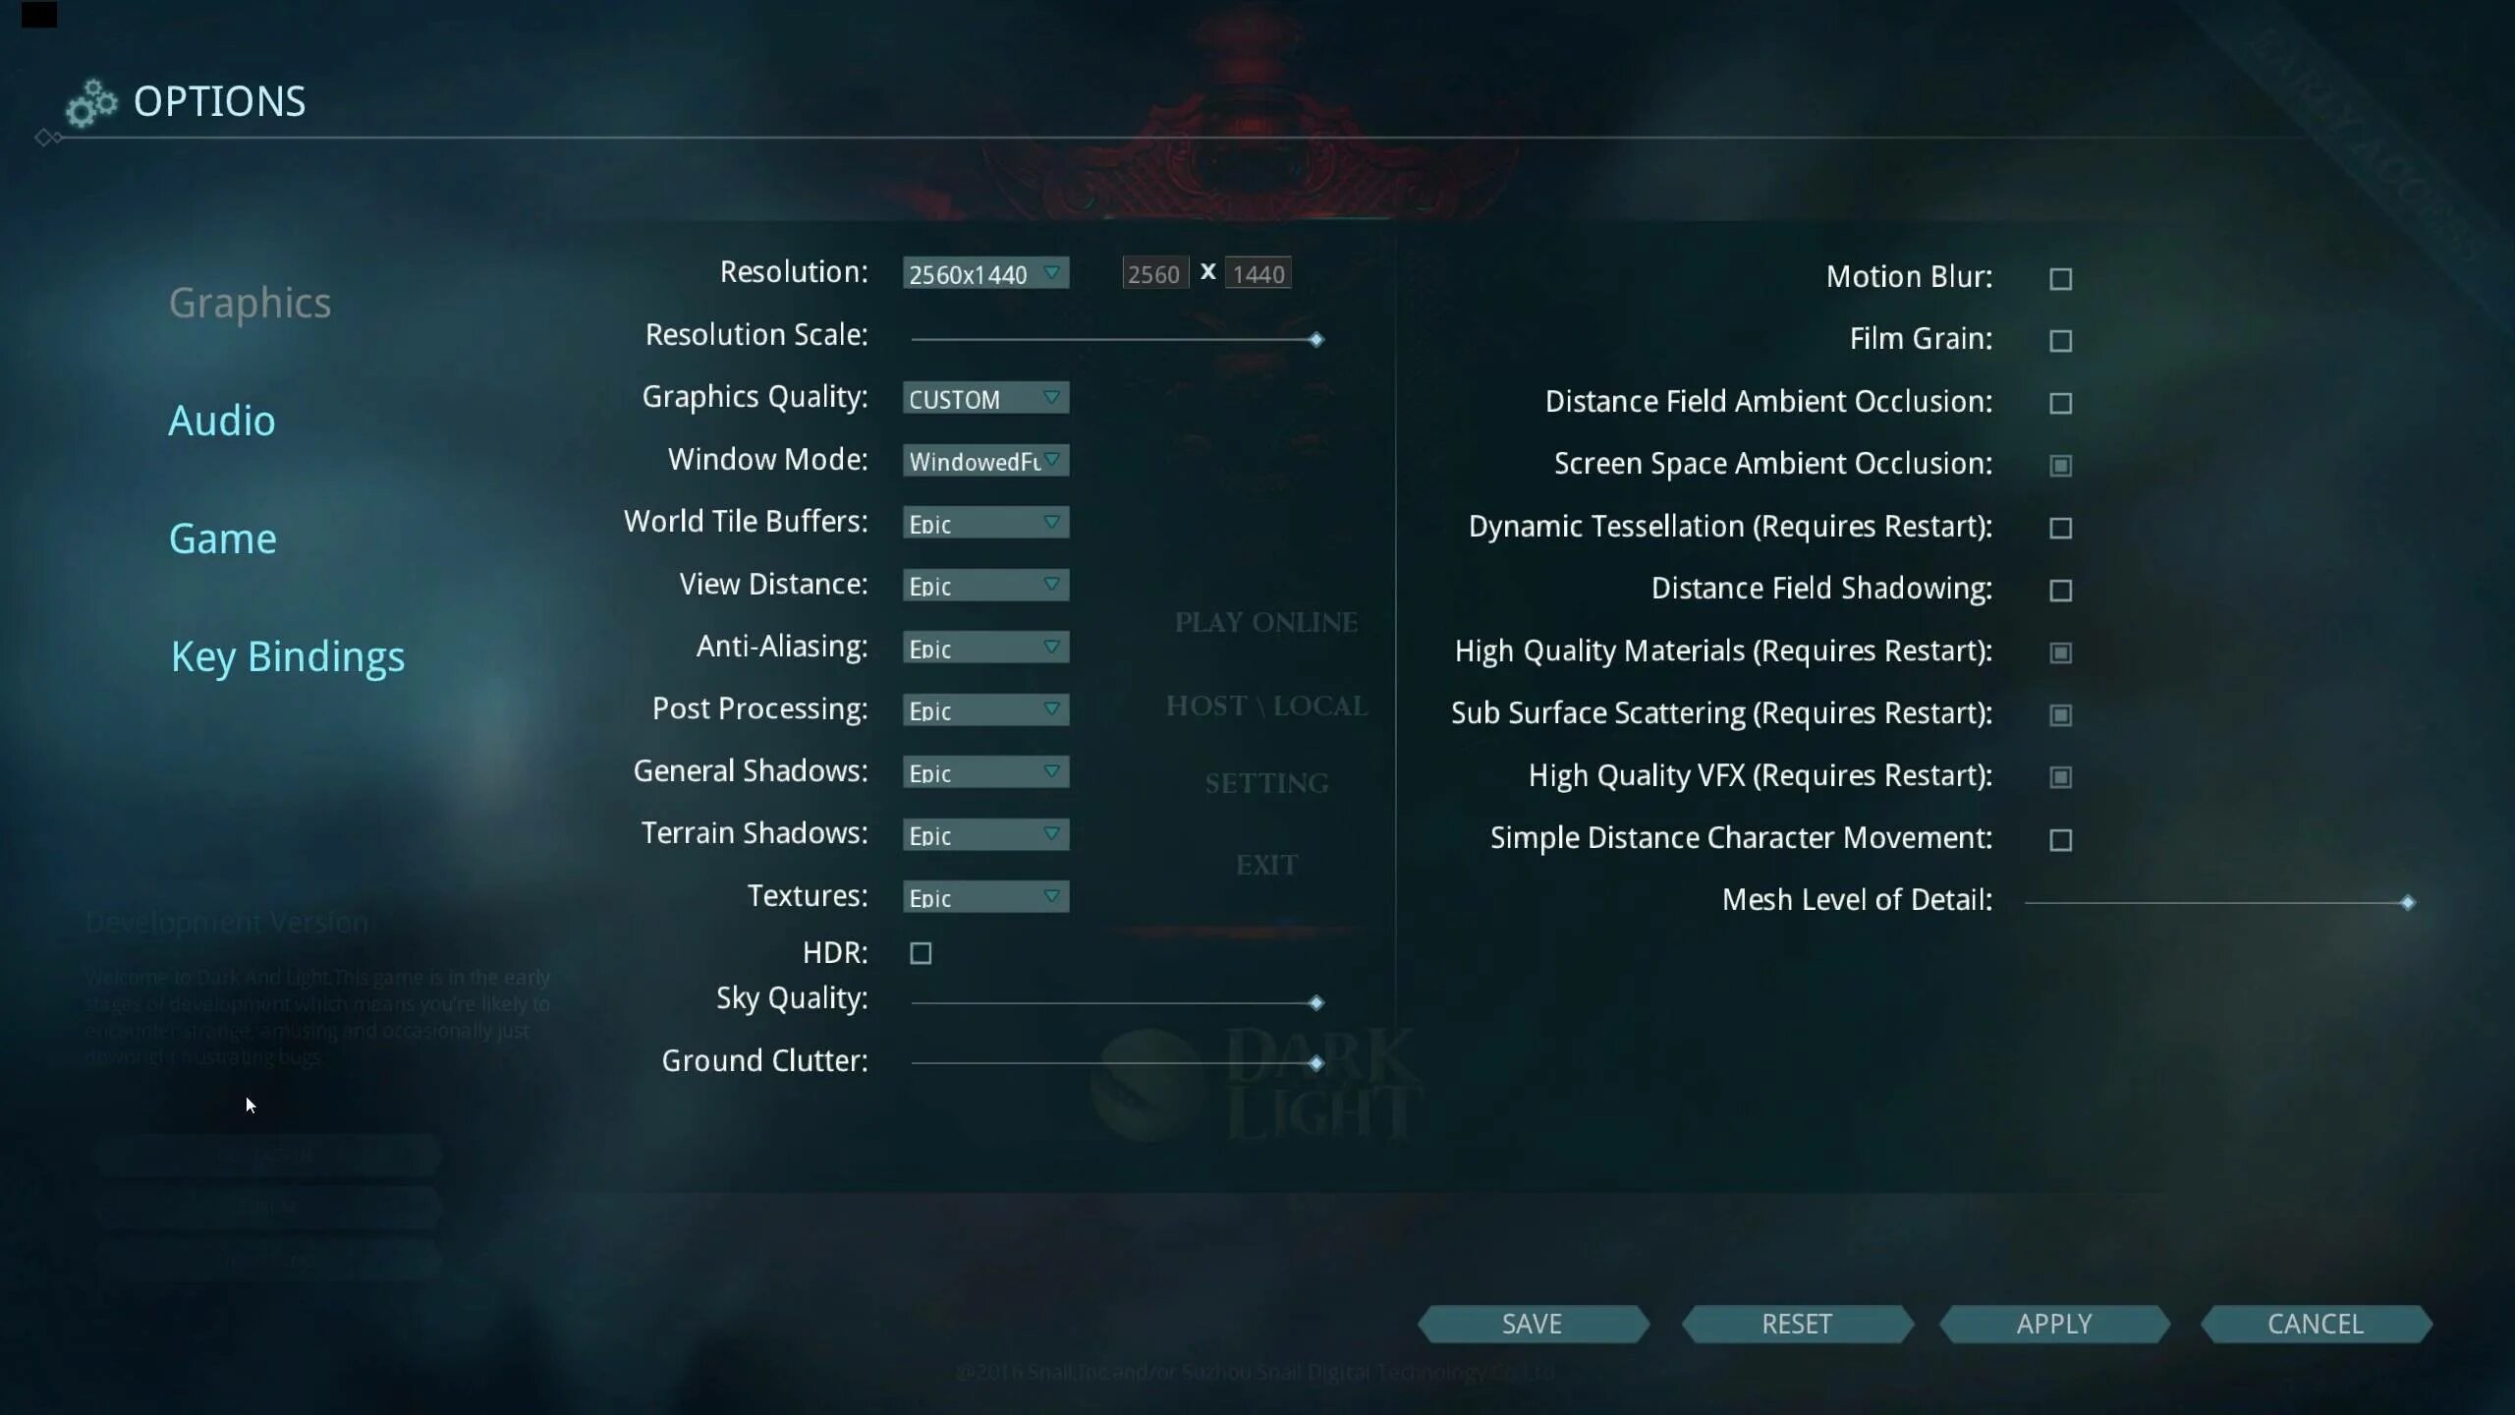
Task: Open the Graphics Quality dropdown
Action: (982, 397)
